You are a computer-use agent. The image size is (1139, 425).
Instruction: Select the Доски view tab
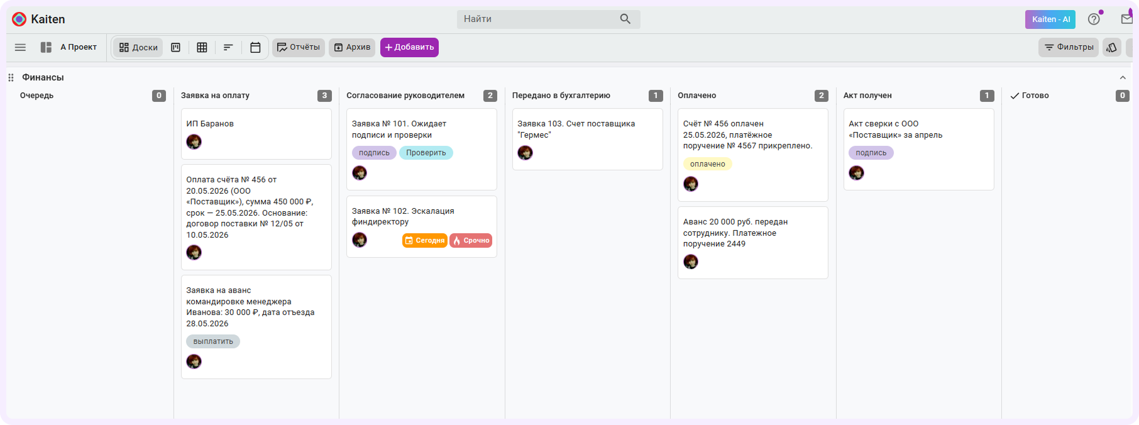(x=138, y=47)
